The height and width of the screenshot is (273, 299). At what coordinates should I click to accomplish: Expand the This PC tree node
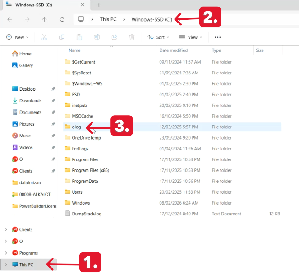(6, 264)
